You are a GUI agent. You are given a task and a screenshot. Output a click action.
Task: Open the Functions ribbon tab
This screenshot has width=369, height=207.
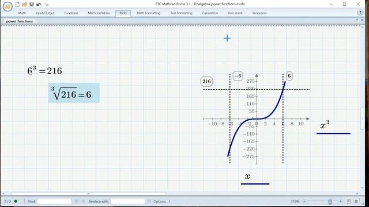pos(71,13)
